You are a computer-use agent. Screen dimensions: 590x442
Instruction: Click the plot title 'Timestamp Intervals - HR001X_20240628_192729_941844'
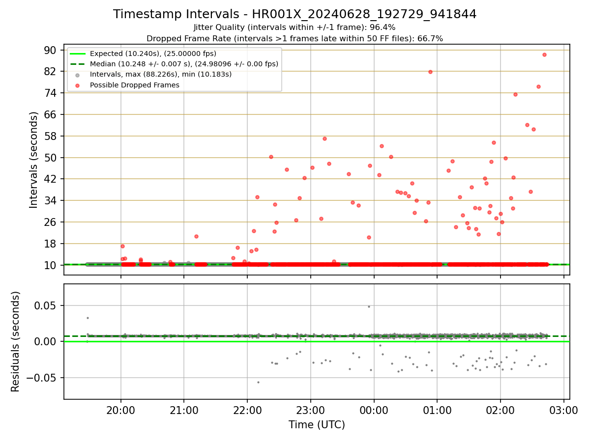(x=295, y=14)
